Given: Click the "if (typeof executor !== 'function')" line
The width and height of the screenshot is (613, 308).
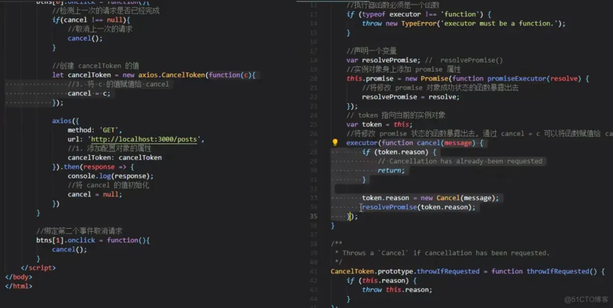Looking at the screenshot, I should click(x=419, y=15).
